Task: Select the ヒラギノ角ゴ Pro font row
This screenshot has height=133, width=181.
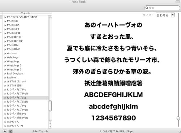Action: coord(25,90)
